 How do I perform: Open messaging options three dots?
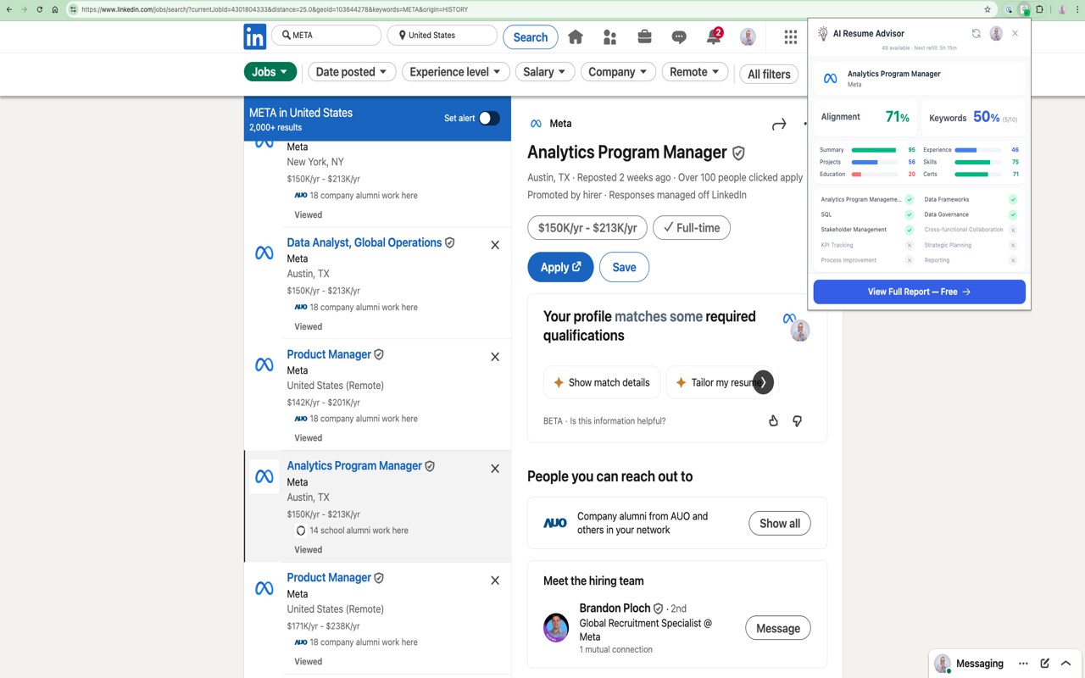click(x=1023, y=664)
